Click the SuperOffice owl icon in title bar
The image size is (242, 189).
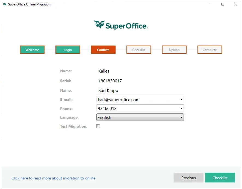coord(5,4)
